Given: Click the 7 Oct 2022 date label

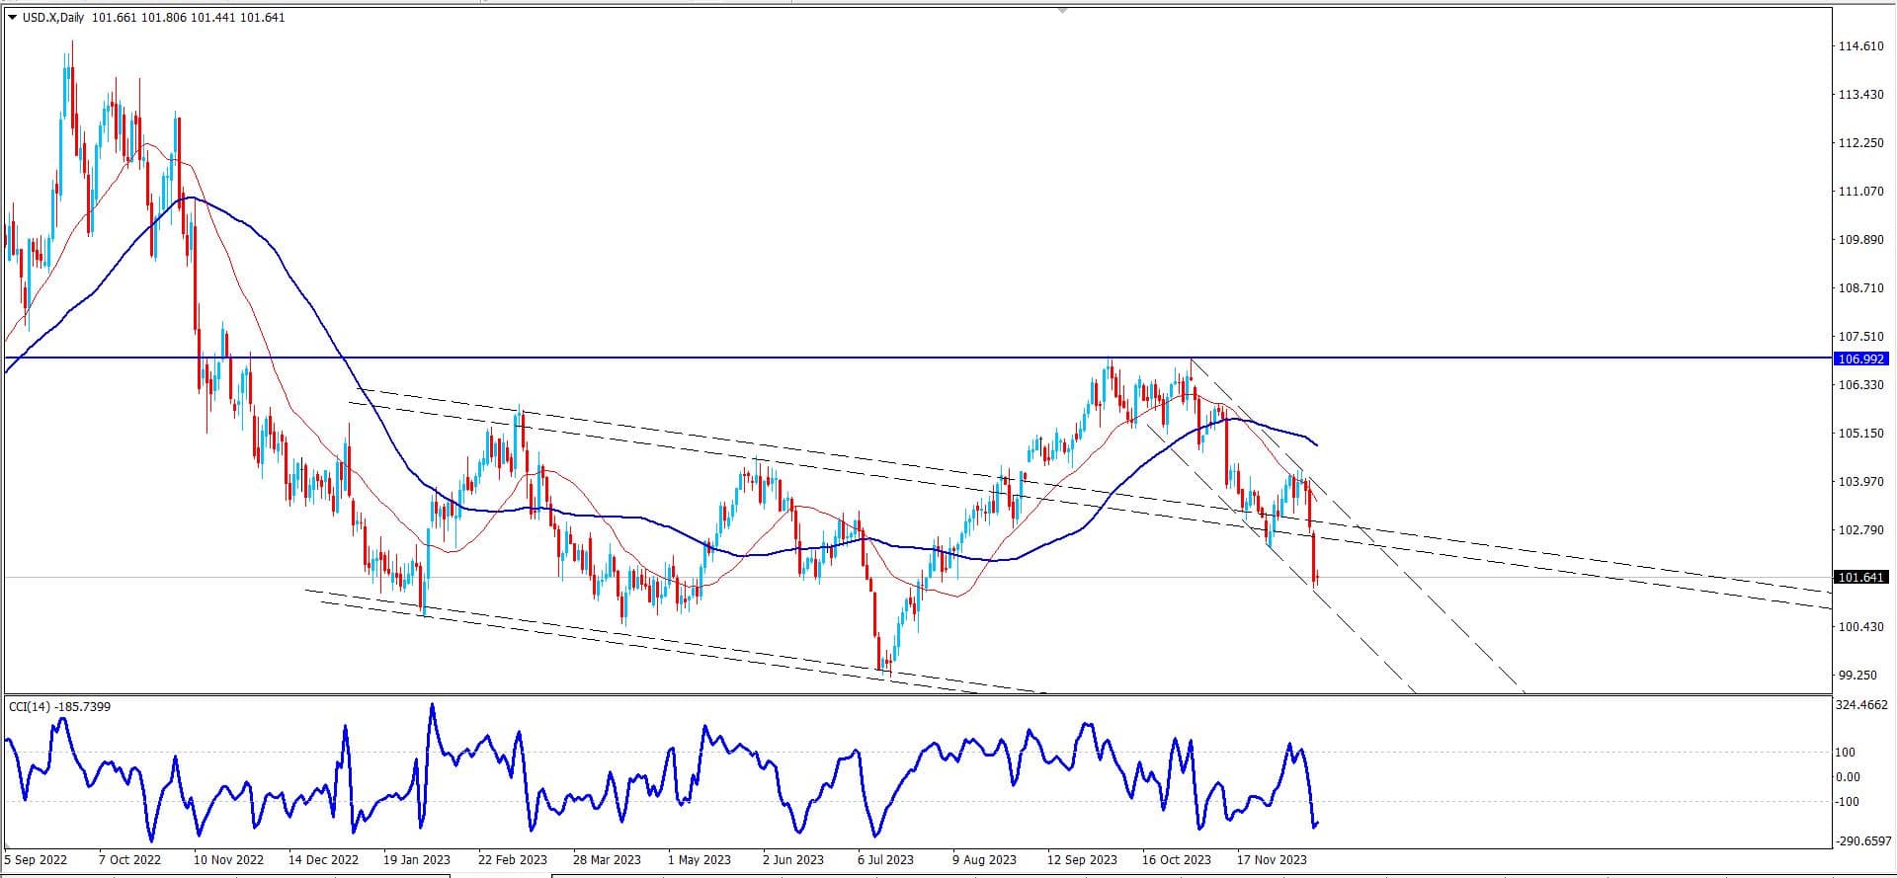Looking at the screenshot, I should coord(130,860).
